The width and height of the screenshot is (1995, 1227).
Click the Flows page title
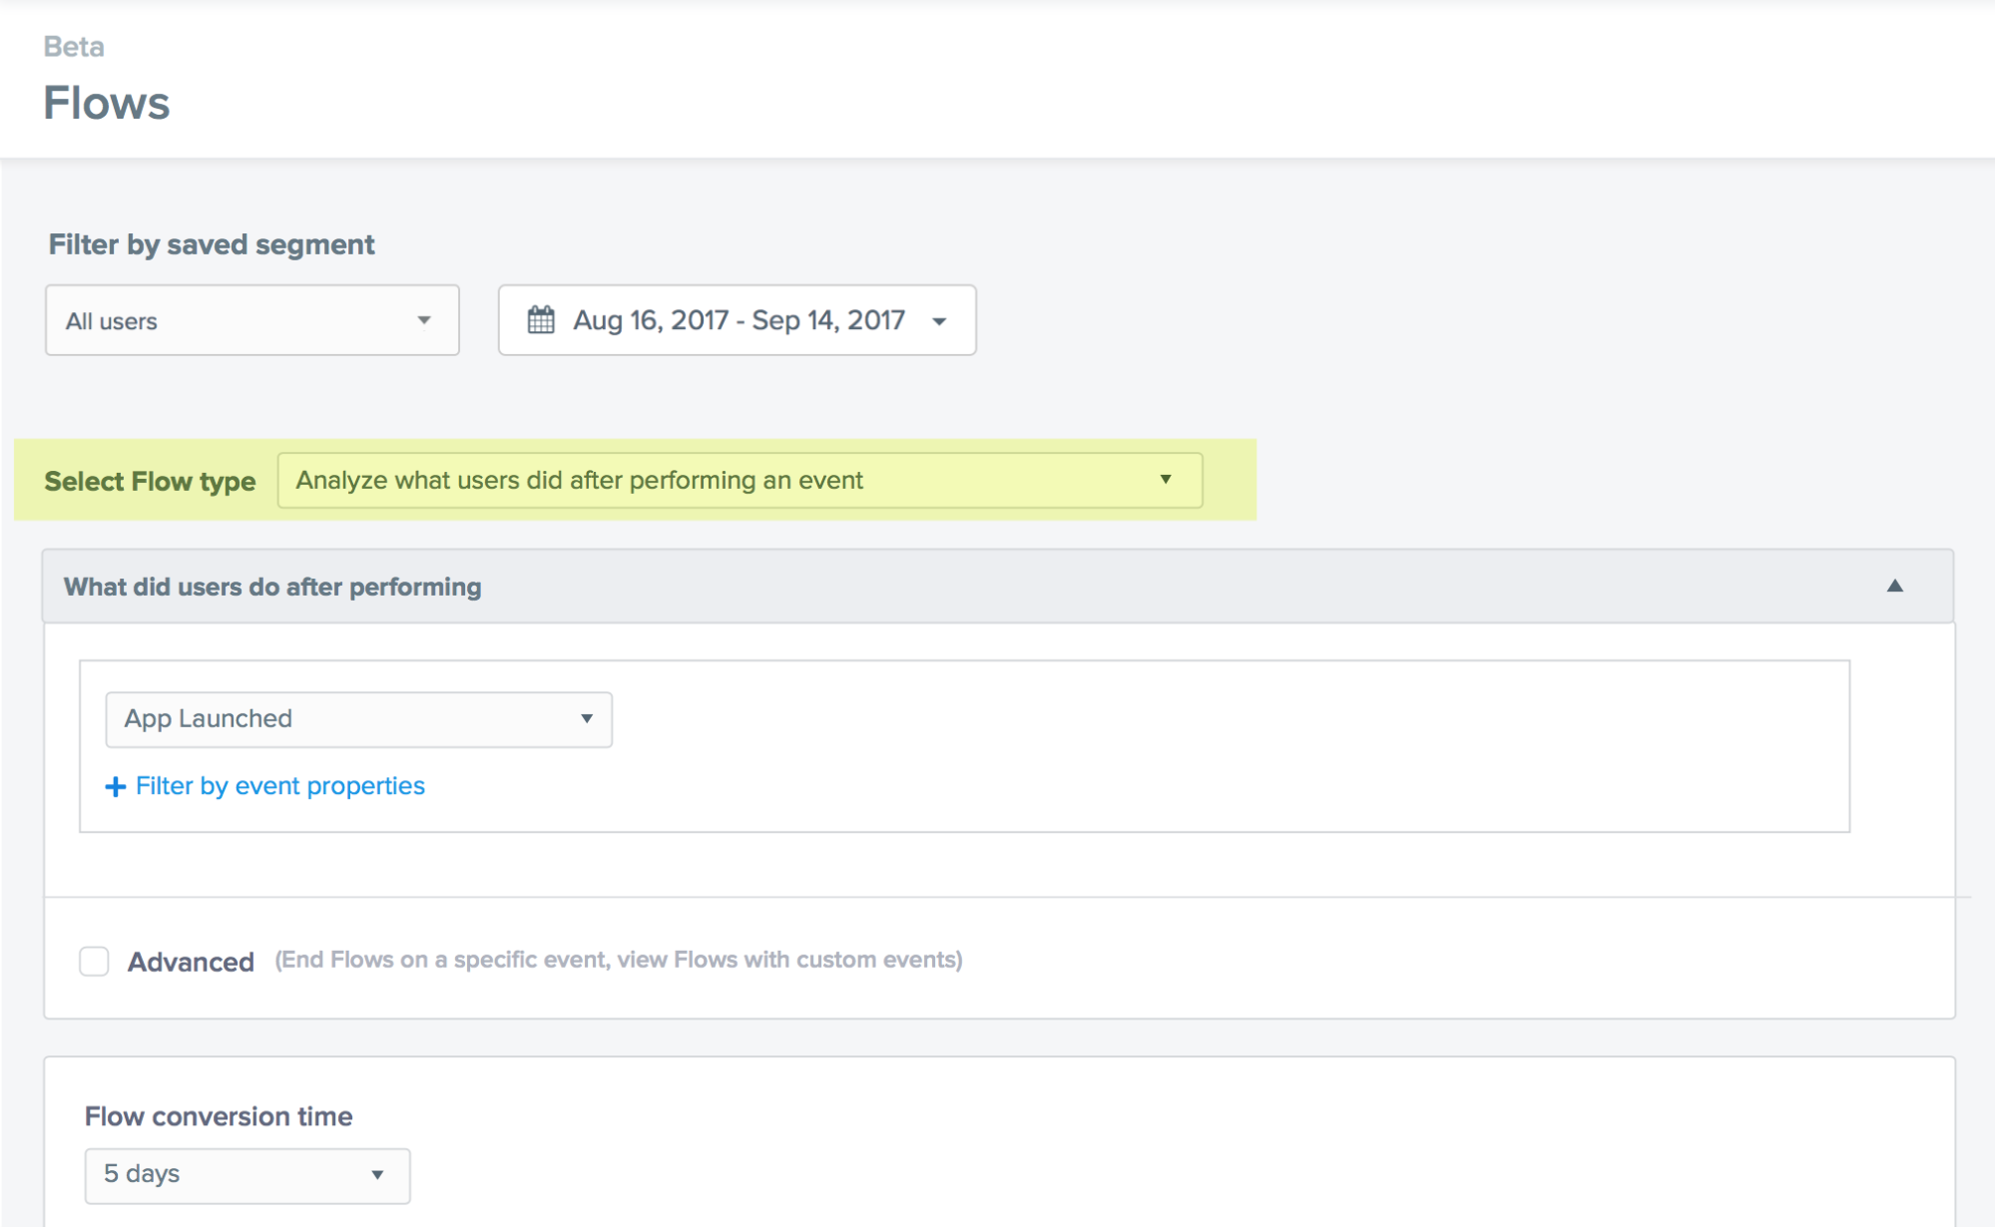tap(106, 101)
